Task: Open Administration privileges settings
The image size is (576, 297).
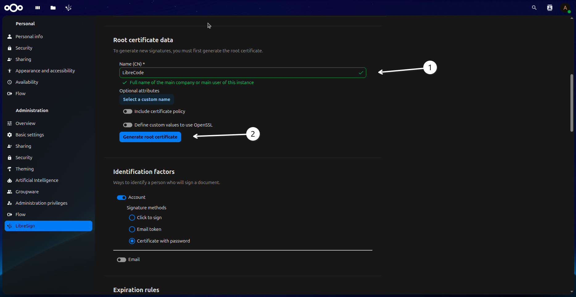Action: pyautogui.click(x=48, y=203)
